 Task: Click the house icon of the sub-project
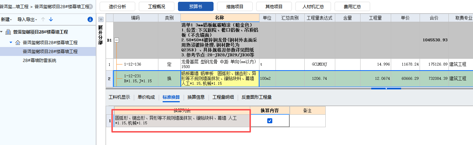[18, 42]
